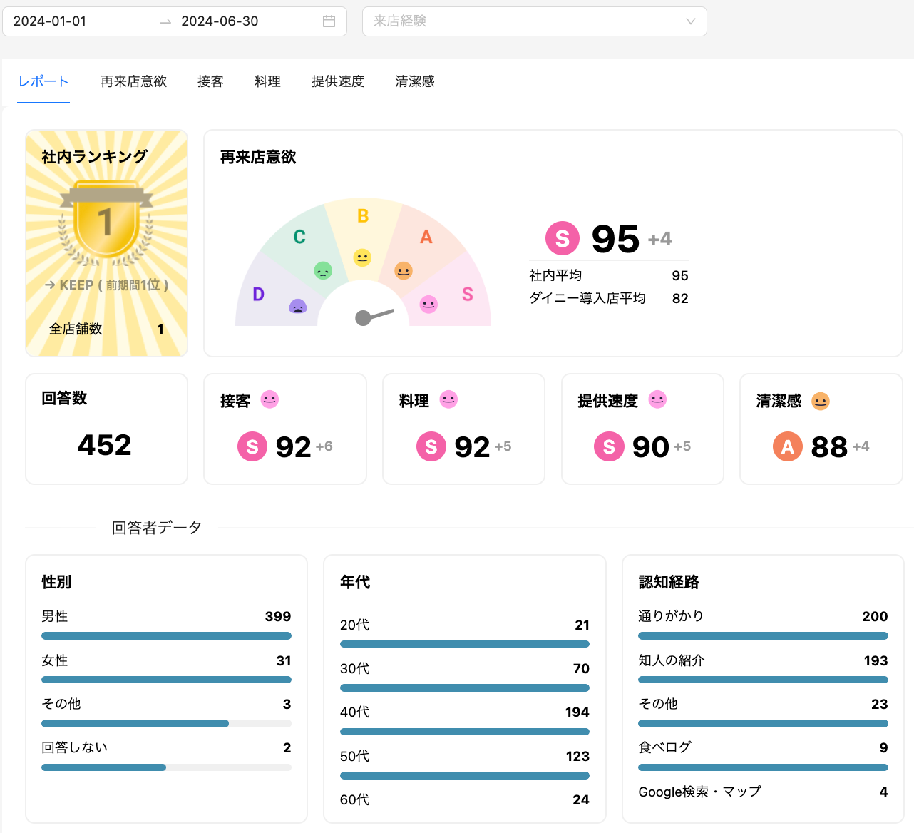Click the orange A badge in 清潔感 card
The image size is (914, 833).
788,447
